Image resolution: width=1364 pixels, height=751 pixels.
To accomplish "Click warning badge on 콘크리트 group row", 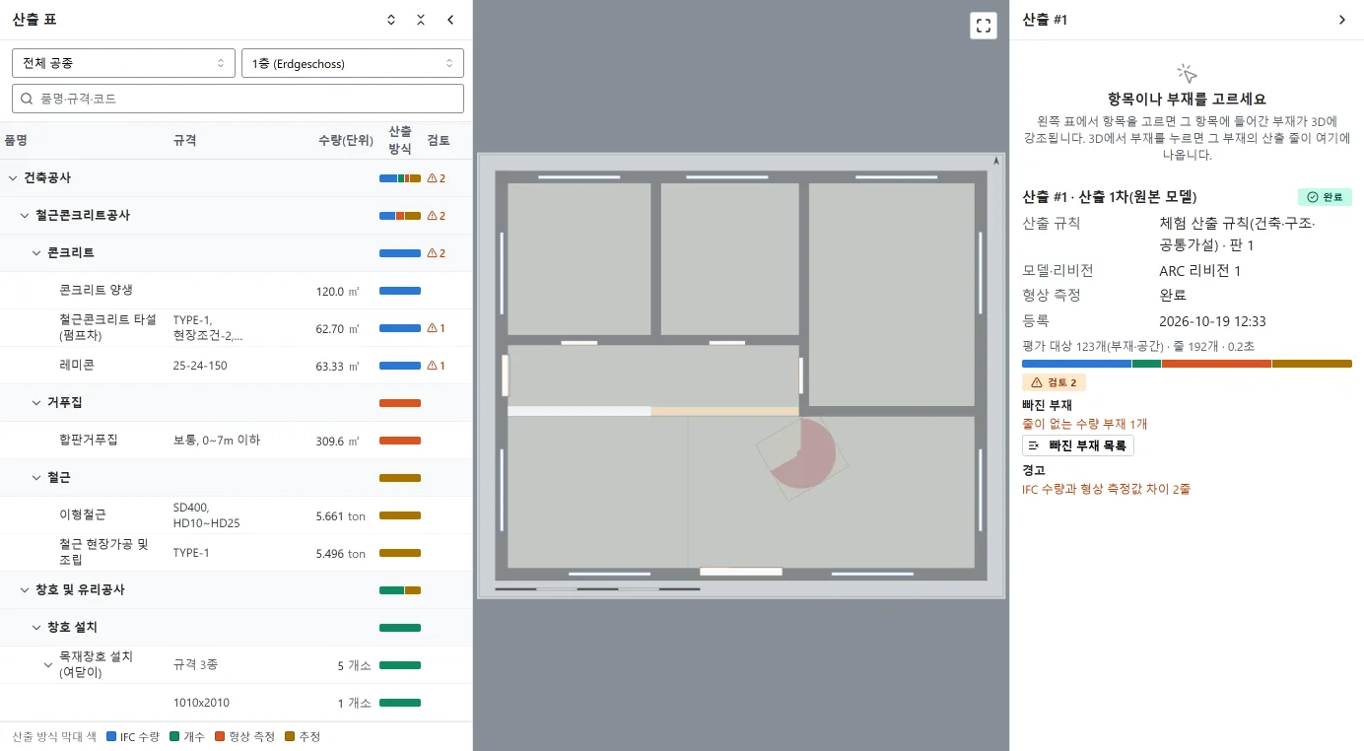I will click(x=437, y=253).
